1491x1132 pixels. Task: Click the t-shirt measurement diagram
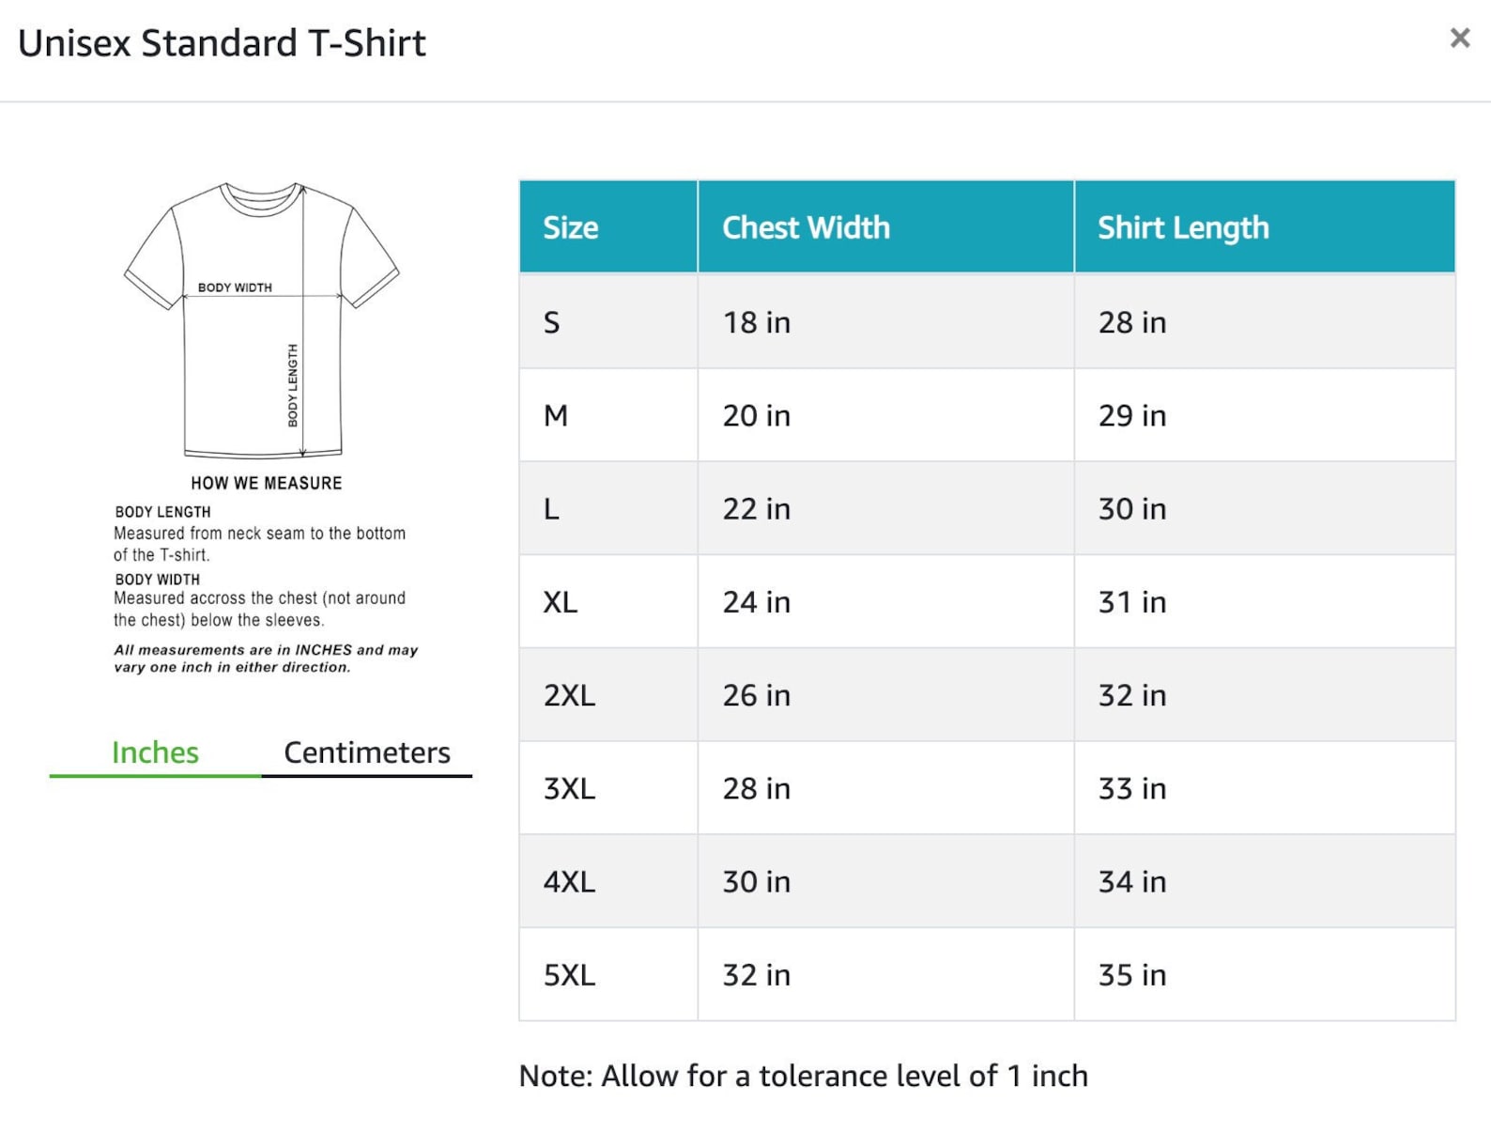point(262,319)
